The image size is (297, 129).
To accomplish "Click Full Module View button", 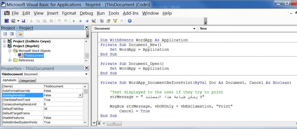I will coord(99,123).
